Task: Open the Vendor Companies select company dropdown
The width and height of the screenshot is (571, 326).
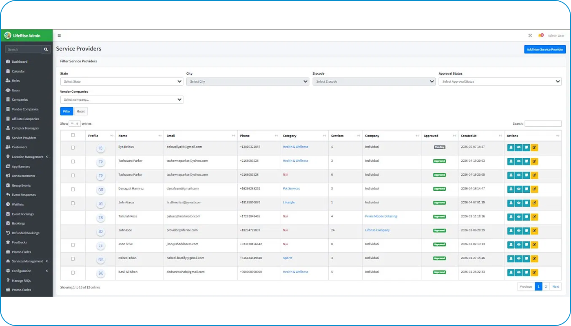Action: tap(122, 99)
